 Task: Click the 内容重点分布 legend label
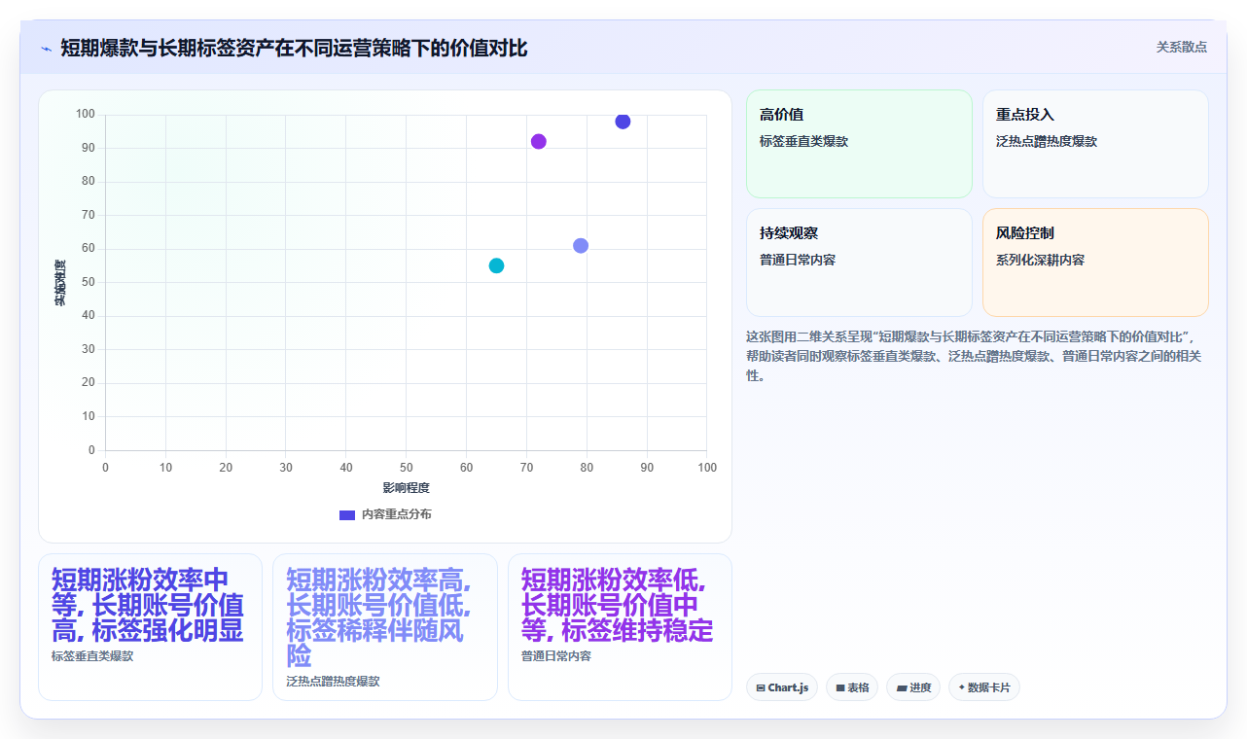[x=396, y=514]
